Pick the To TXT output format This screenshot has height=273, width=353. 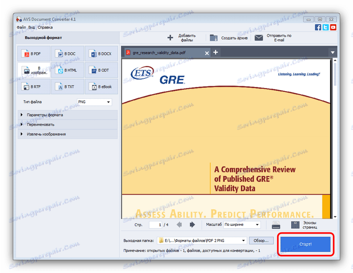(68, 87)
